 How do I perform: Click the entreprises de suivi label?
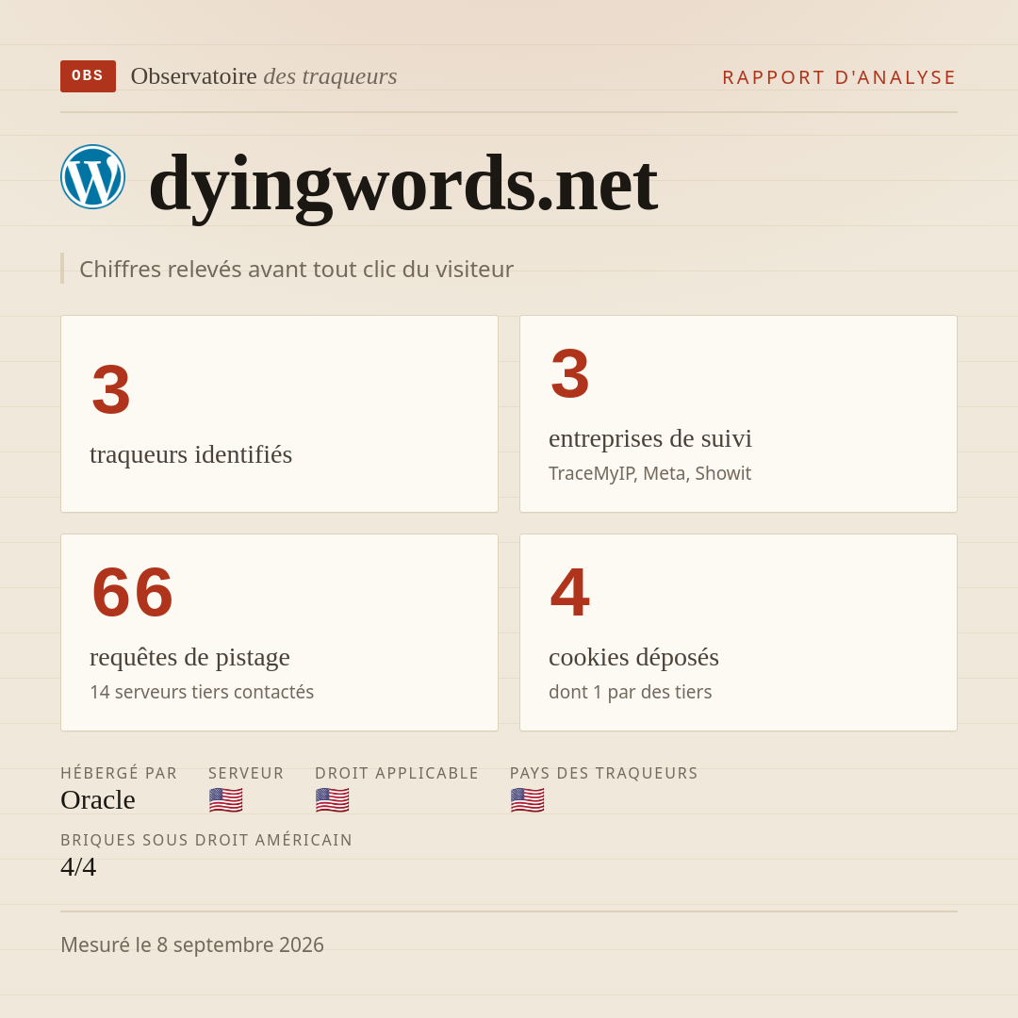pyautogui.click(x=649, y=438)
